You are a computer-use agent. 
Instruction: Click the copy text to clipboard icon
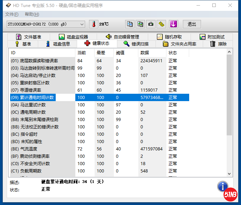130,24
